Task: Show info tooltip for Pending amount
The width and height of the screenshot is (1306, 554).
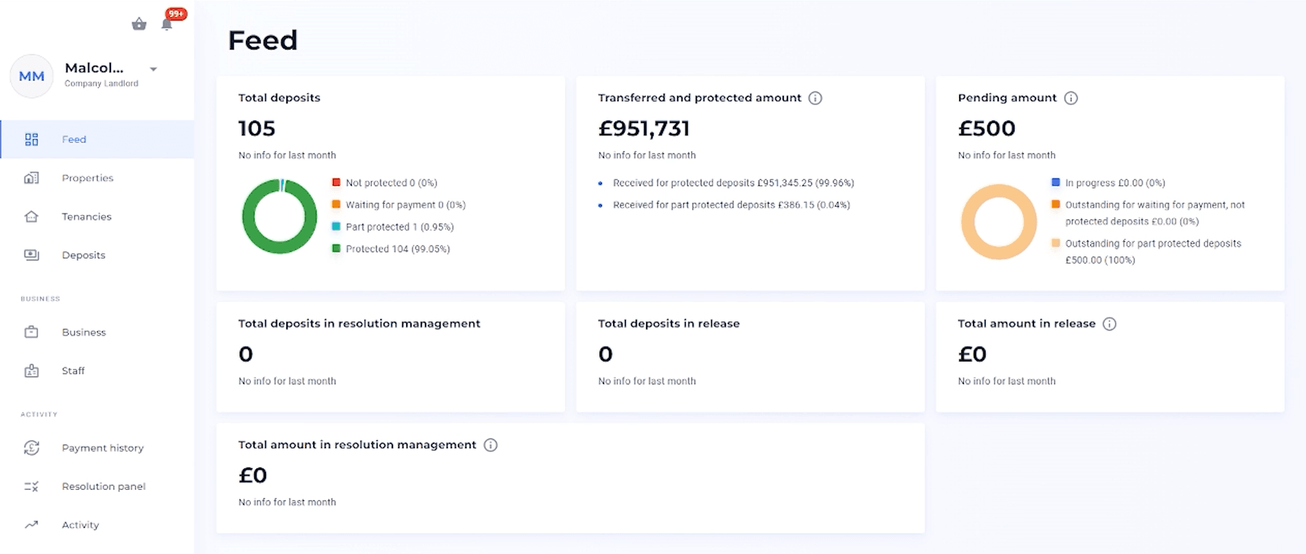Action: click(1071, 98)
